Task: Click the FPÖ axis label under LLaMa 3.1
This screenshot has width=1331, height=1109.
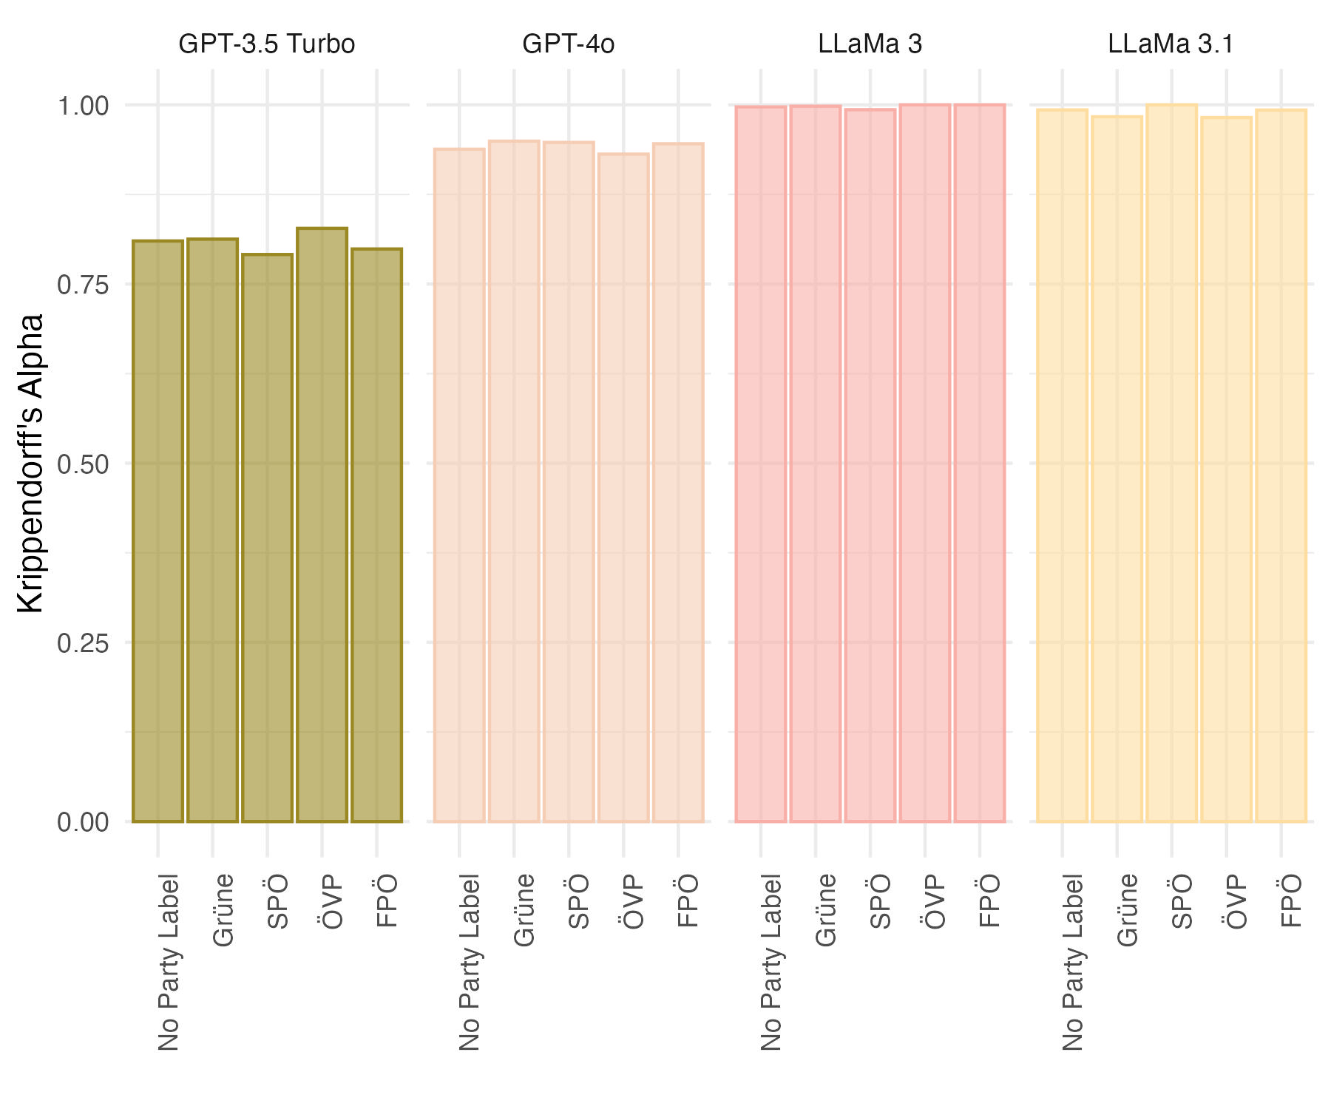Action: click(1291, 901)
